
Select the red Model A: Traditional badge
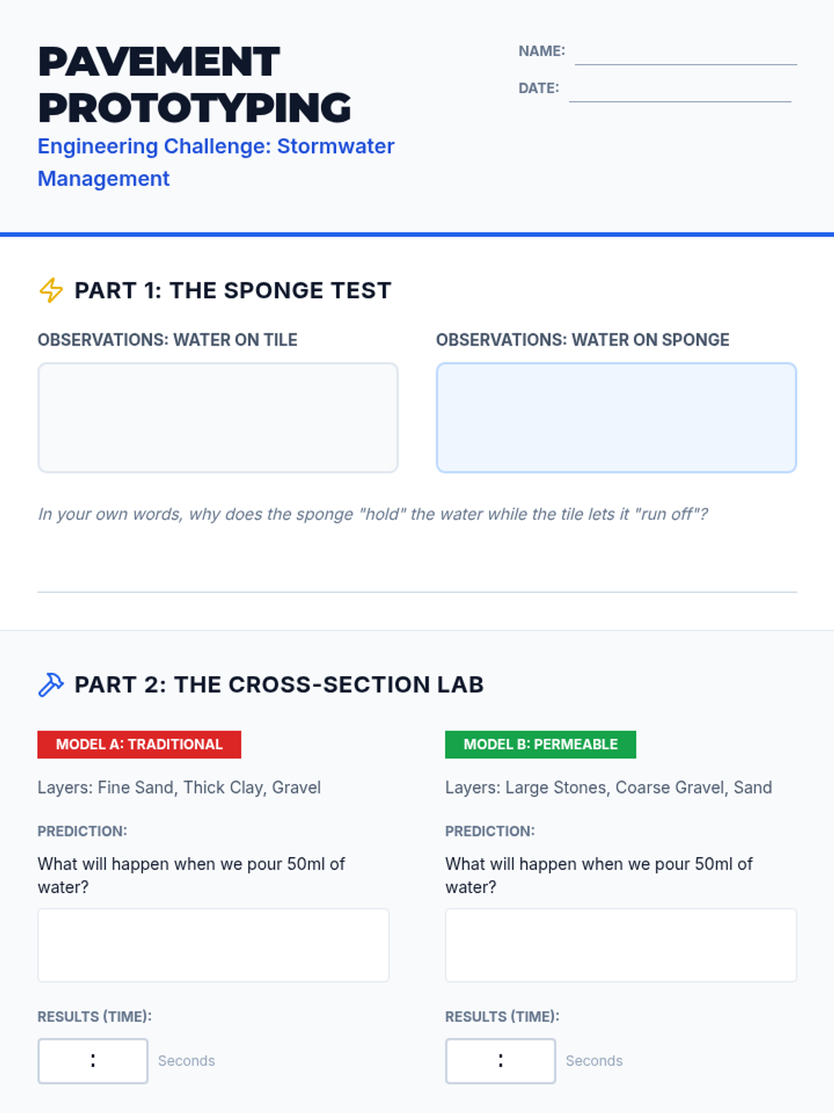tap(139, 744)
